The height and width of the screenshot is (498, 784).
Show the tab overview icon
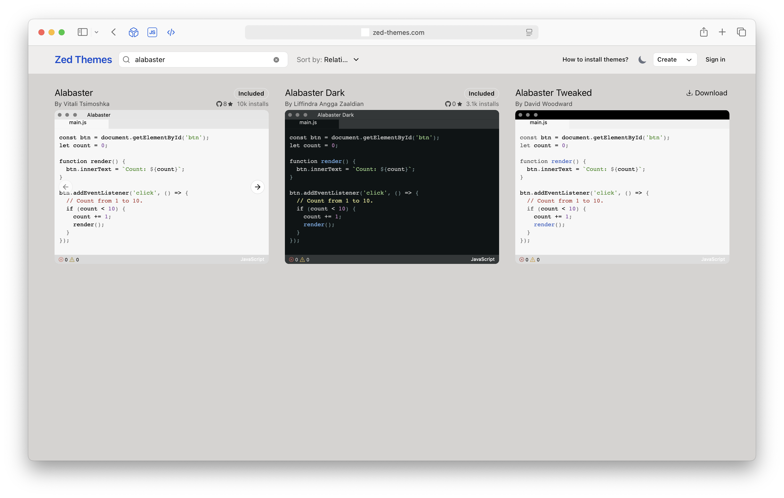pos(741,32)
